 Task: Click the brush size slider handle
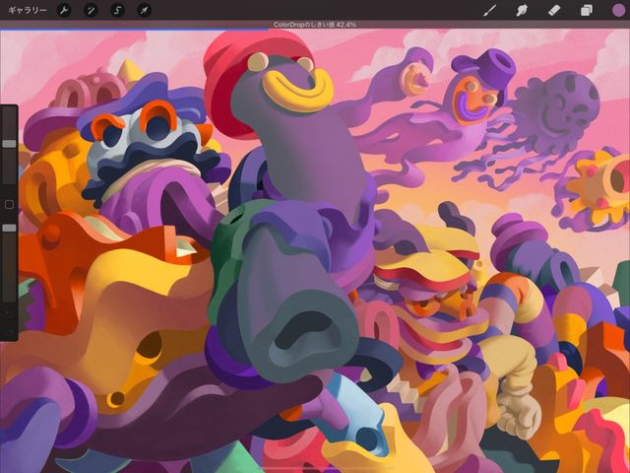(9, 144)
